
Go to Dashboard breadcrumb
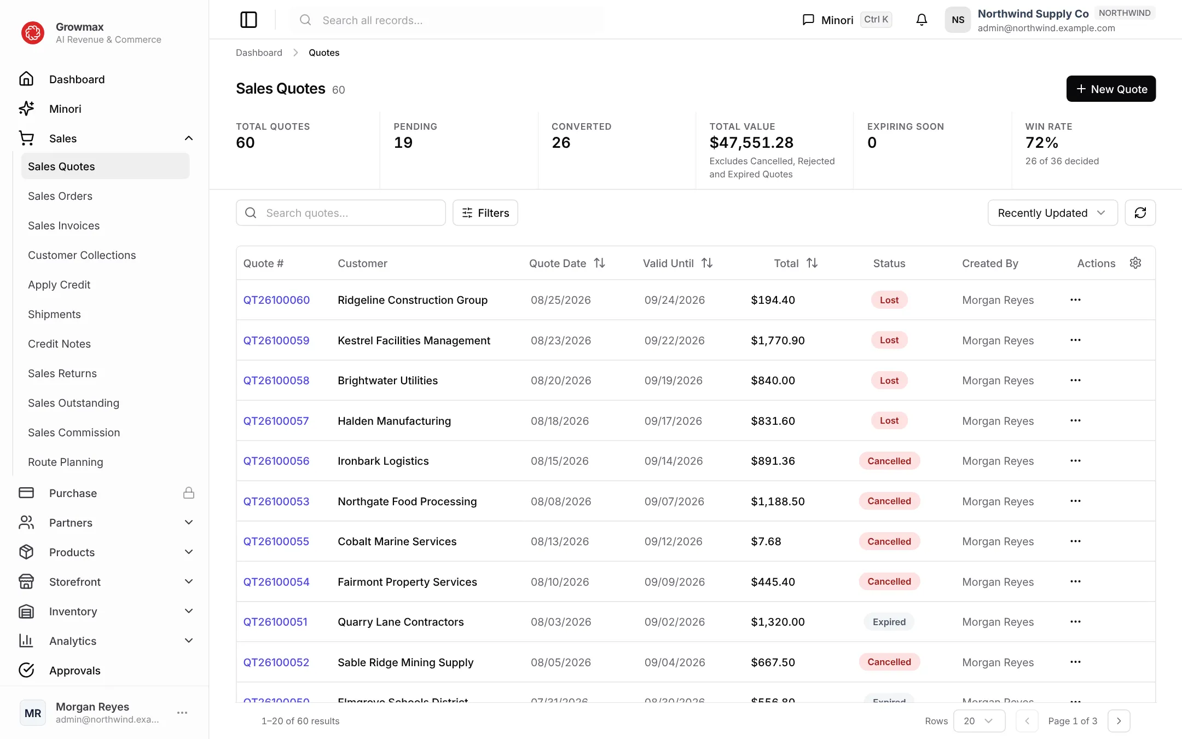(x=259, y=53)
